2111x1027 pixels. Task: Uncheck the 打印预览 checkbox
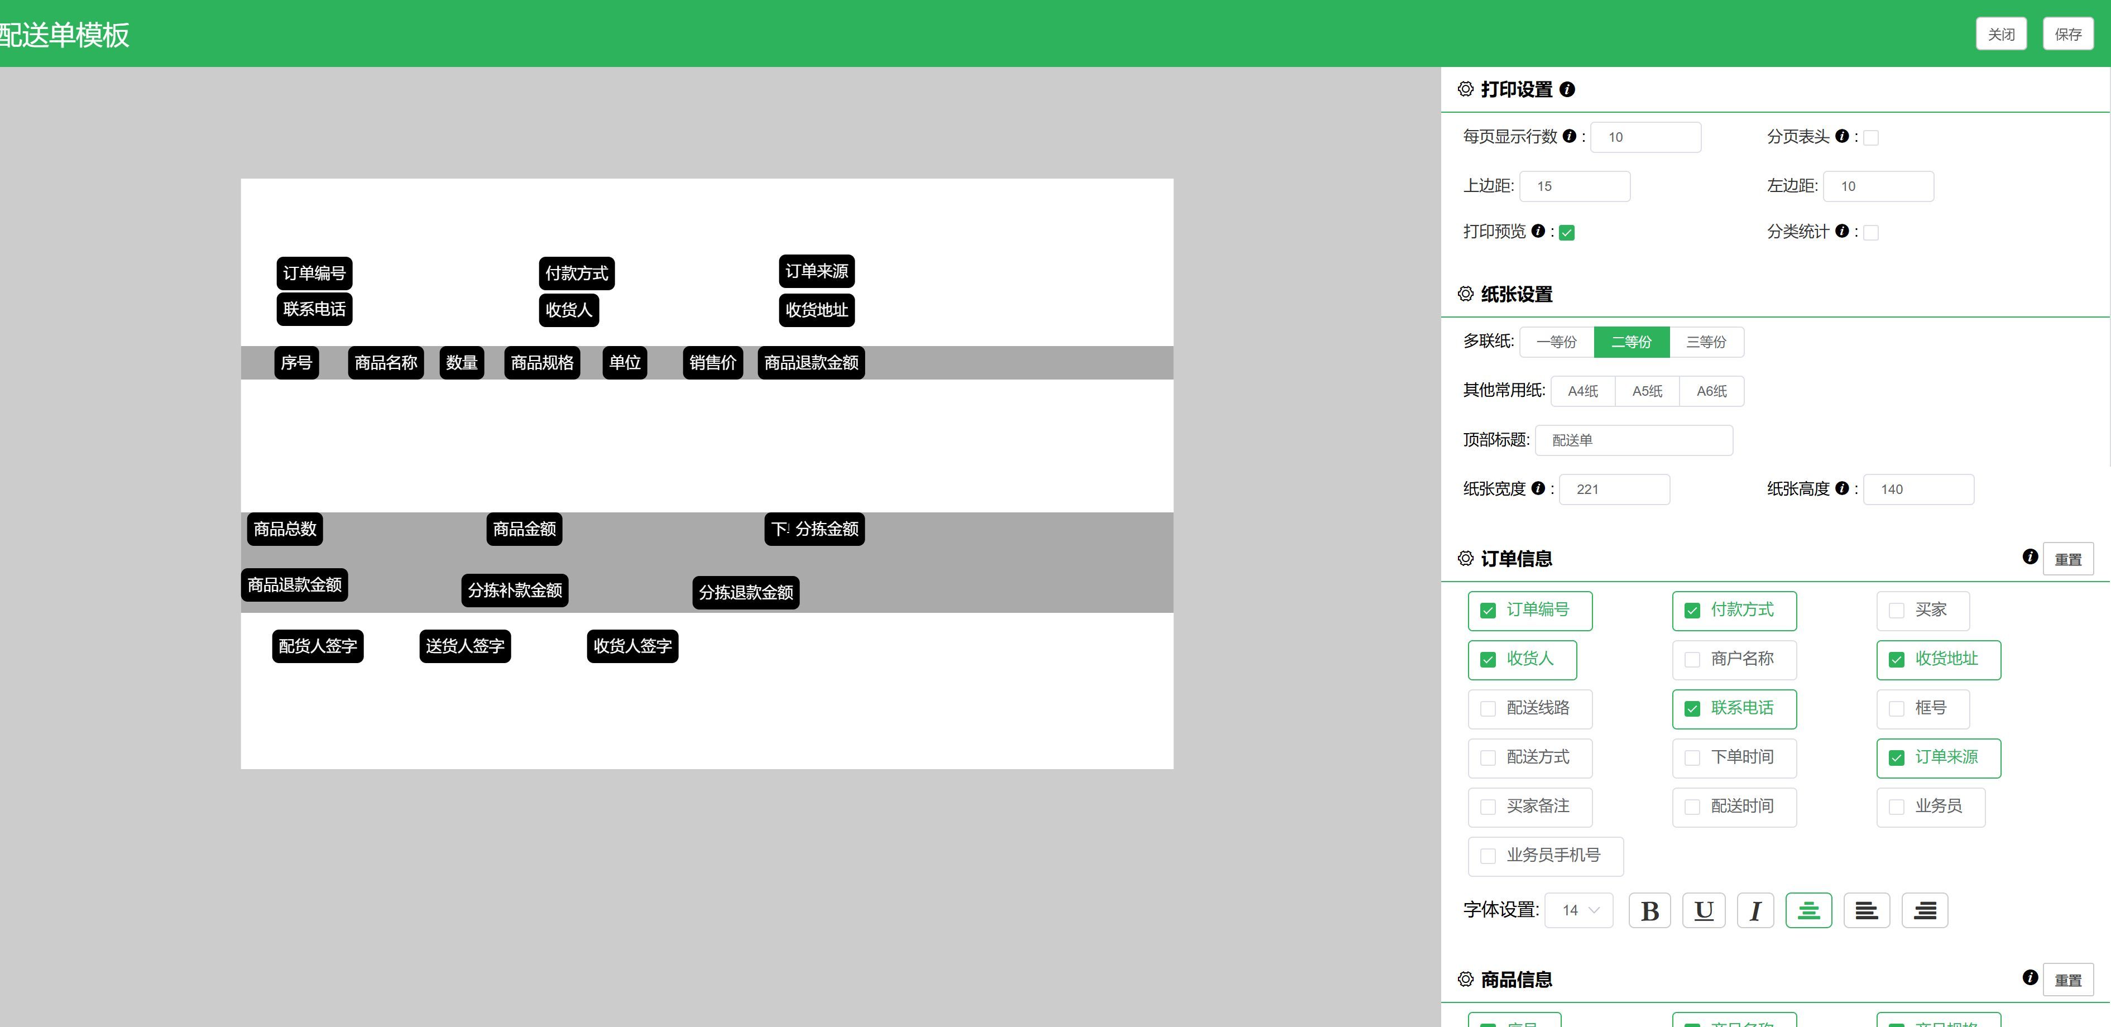tap(1567, 233)
